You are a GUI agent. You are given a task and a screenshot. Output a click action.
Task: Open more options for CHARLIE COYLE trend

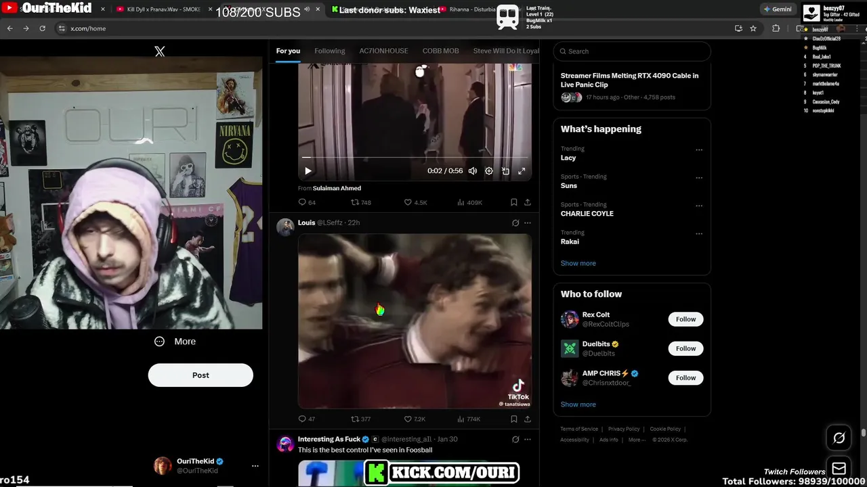(699, 206)
